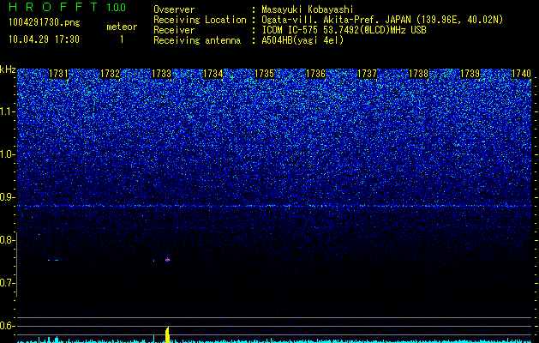The image size is (539, 343).
Task: Click the 0.7 kHz axis label
Action: click(8, 283)
